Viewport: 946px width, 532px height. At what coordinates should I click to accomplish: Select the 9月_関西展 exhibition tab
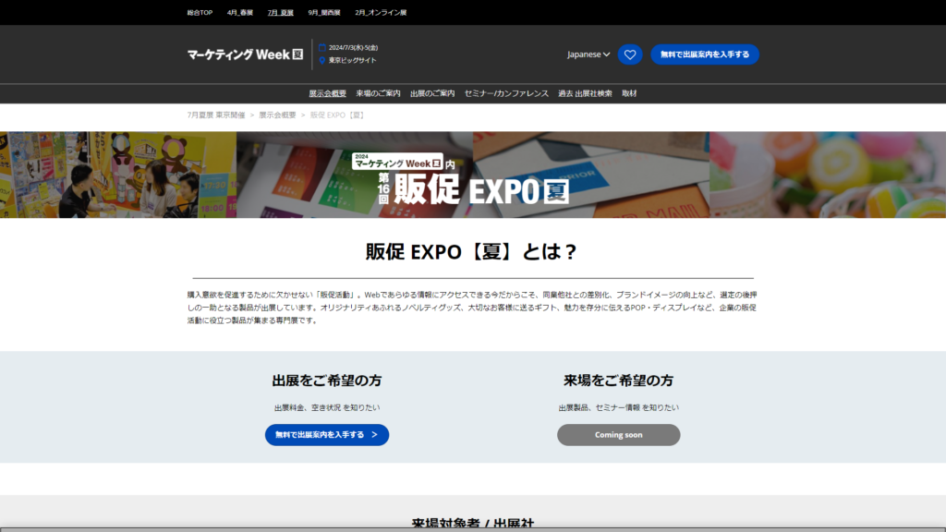pyautogui.click(x=324, y=13)
